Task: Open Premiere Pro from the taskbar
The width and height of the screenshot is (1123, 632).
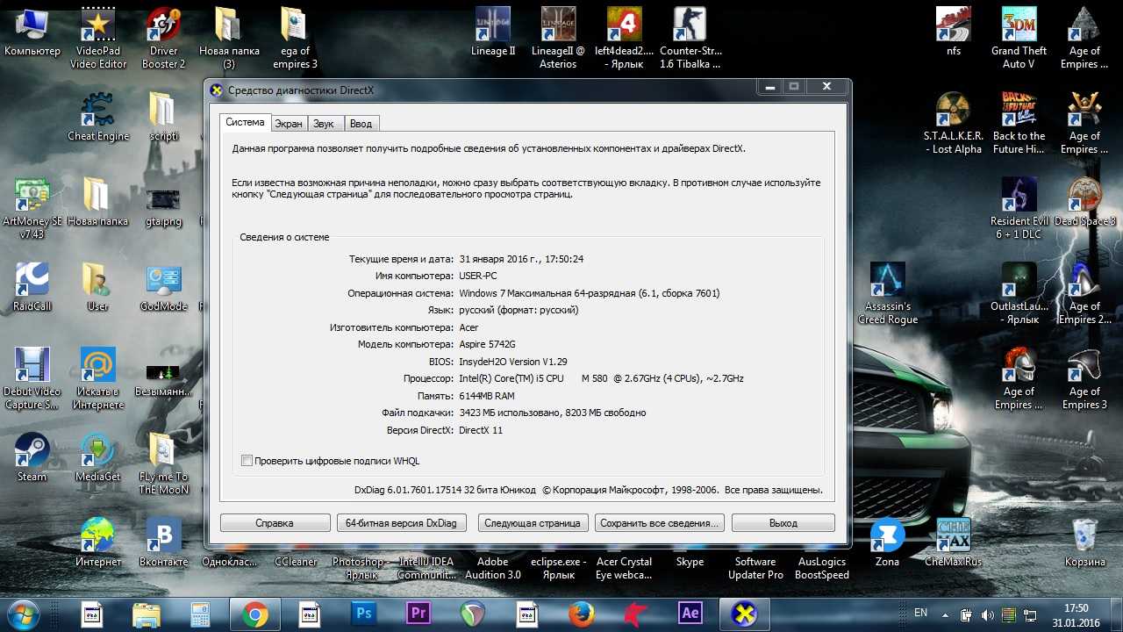Action: (418, 614)
